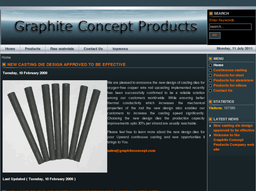This screenshot has height=191, width=256.
Task: Open the Products for aluminium menu link
Action: [233, 80]
